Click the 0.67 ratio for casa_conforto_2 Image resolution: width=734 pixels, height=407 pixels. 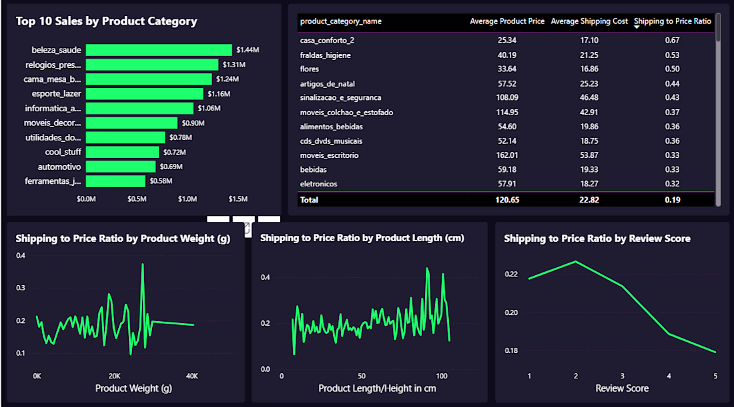click(672, 41)
